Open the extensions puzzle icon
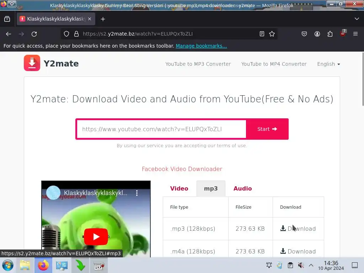Viewport: 364px width, 273px height. 330,34
